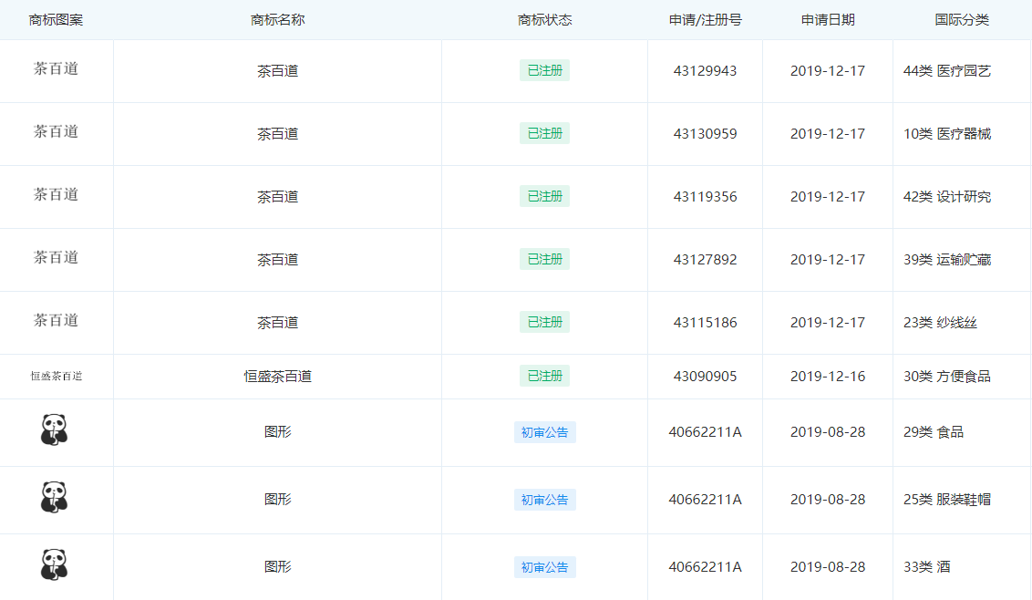The height and width of the screenshot is (600, 1032).
Task: Select registration number 43129943
Action: point(705,71)
